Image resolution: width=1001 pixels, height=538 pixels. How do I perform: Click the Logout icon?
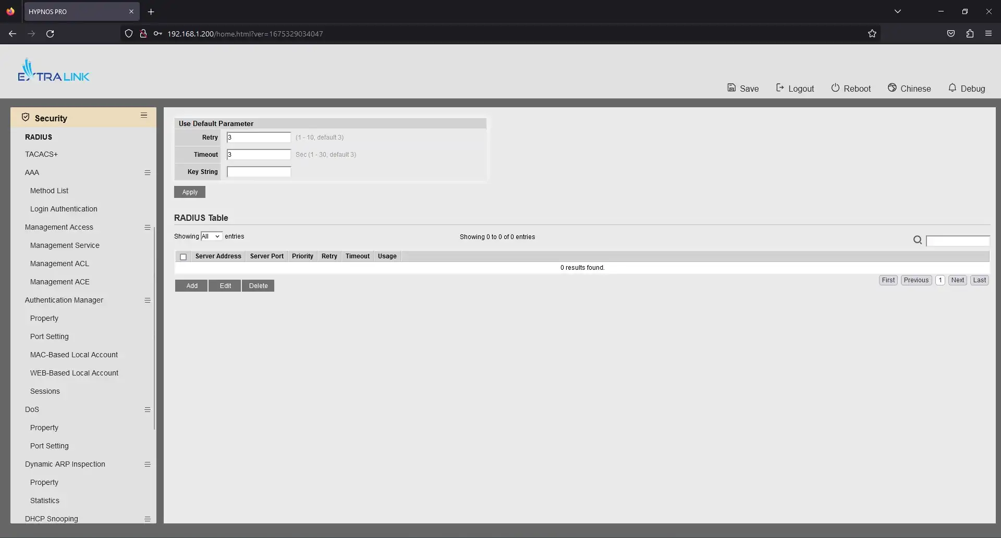click(x=780, y=88)
